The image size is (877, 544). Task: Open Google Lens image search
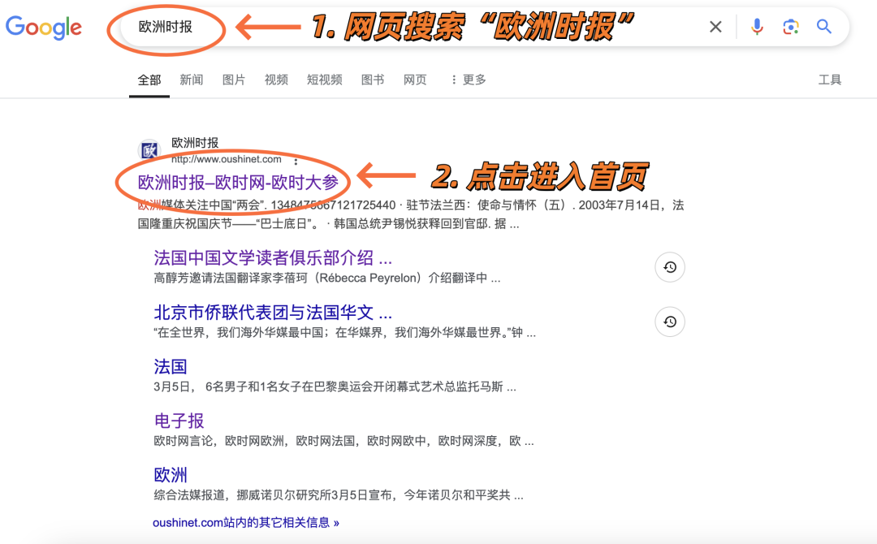[x=790, y=27]
